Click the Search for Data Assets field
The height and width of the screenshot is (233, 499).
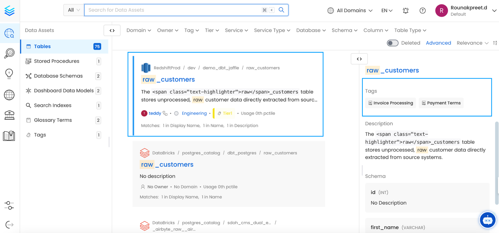click(x=173, y=10)
